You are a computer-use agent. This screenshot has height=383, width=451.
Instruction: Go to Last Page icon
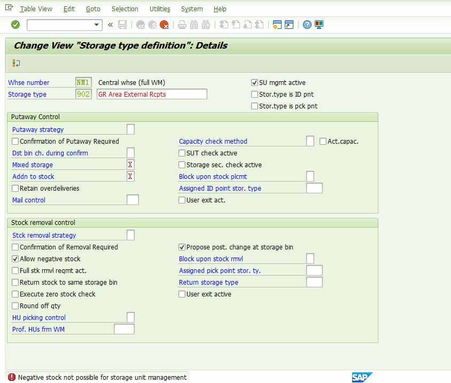[259, 25]
